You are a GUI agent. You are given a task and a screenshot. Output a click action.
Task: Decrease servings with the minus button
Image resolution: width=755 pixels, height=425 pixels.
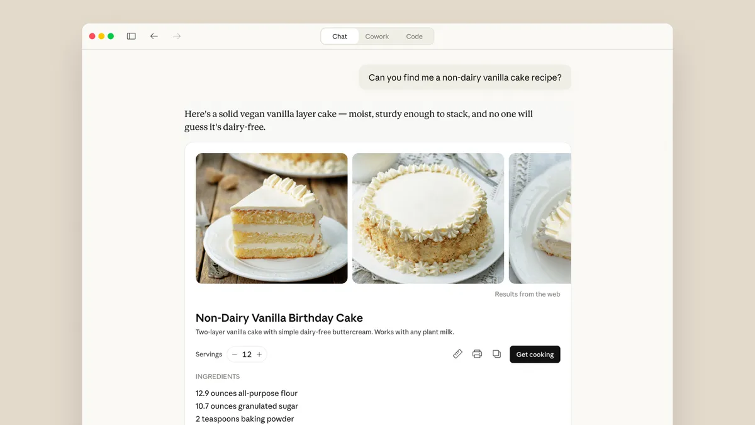tap(235, 354)
